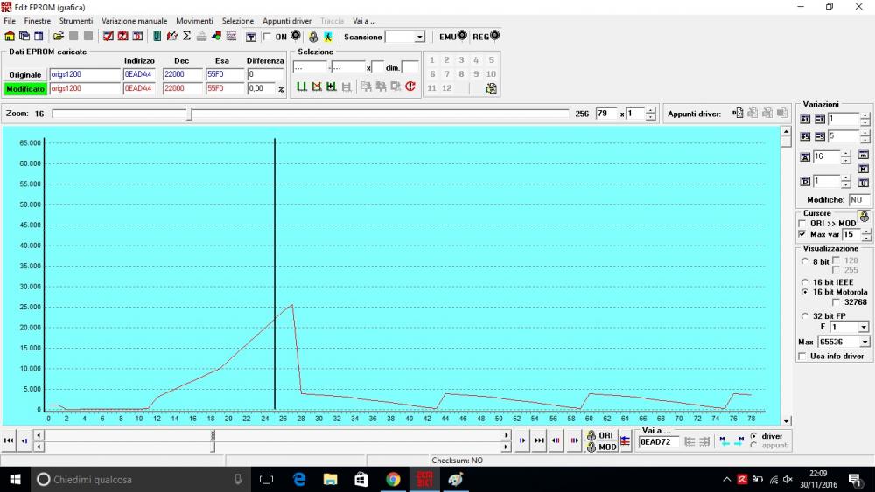The image size is (875, 492).
Task: Click the Vai a address field
Action: pos(655,442)
